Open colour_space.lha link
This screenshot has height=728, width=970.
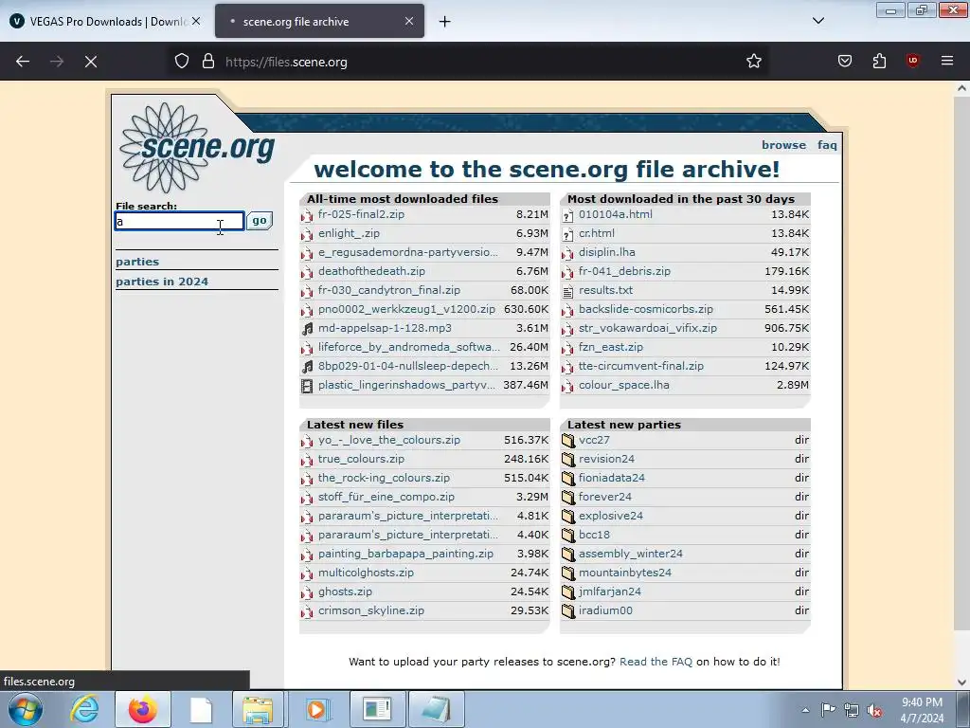pos(623,385)
